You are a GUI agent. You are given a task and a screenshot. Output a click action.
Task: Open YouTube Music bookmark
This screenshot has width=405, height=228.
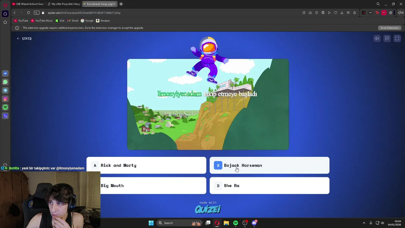pos(42,21)
